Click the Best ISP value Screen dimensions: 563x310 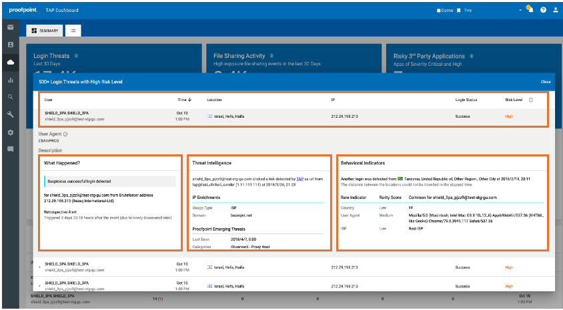(x=416, y=228)
